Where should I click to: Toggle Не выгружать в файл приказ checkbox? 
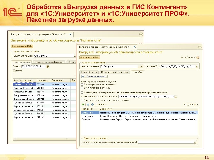(x=82, y=92)
